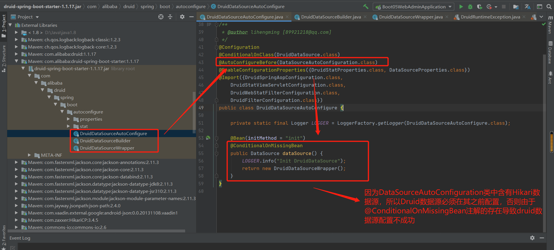Open Event Log settings gear
Viewport: 554px width, 250px height.
[532, 238]
